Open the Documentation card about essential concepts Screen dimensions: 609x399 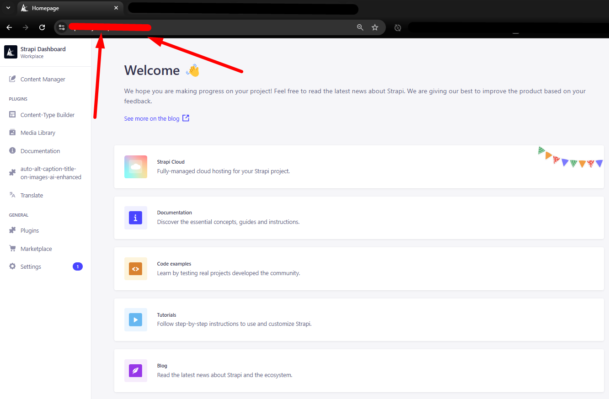point(359,218)
